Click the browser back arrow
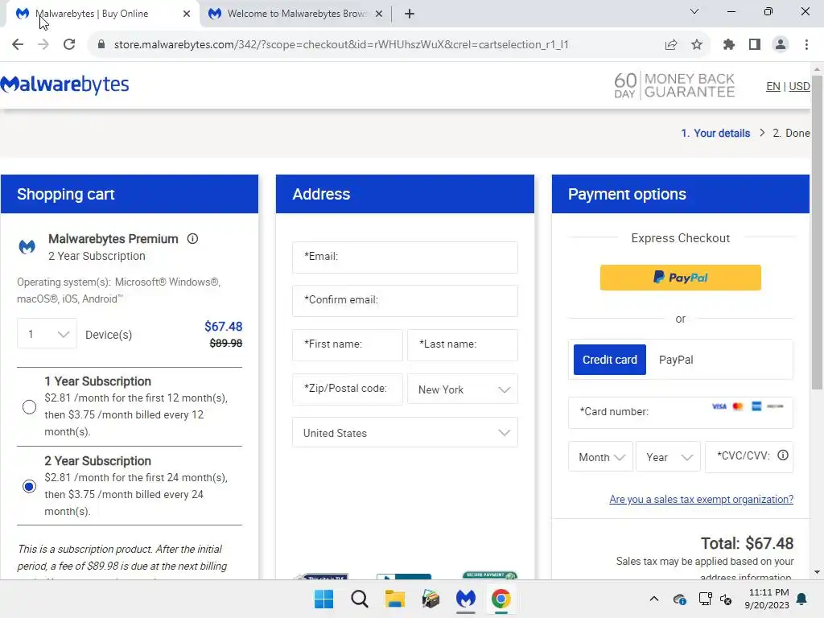 click(x=18, y=45)
